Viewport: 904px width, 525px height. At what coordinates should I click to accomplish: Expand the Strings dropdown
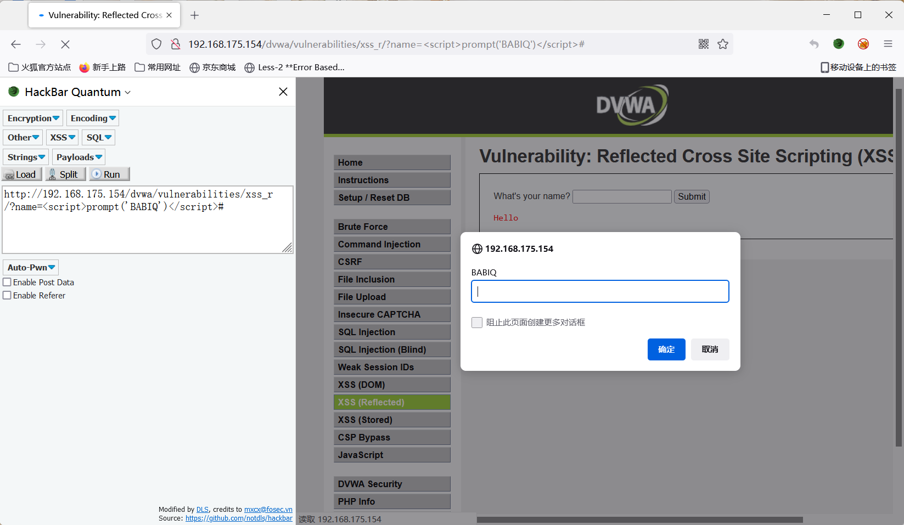coord(26,157)
